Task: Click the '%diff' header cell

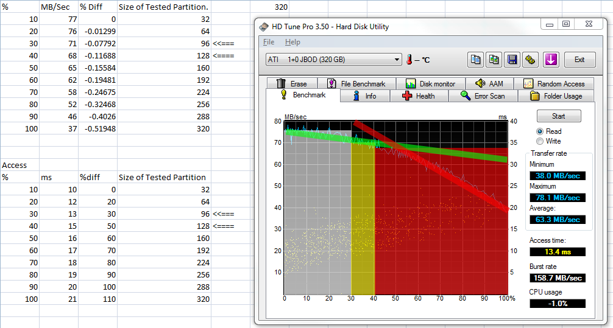Action: tap(97, 177)
